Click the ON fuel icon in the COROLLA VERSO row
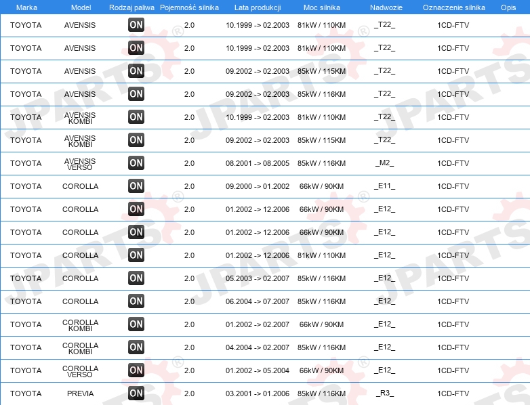The width and height of the screenshot is (530, 405). (x=136, y=370)
